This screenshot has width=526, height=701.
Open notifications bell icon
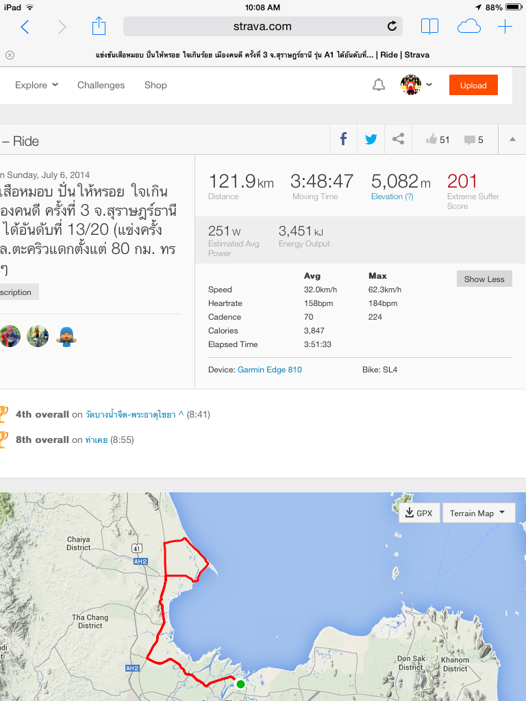point(379,85)
